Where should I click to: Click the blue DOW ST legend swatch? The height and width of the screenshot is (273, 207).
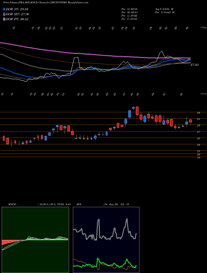tap(4, 9)
